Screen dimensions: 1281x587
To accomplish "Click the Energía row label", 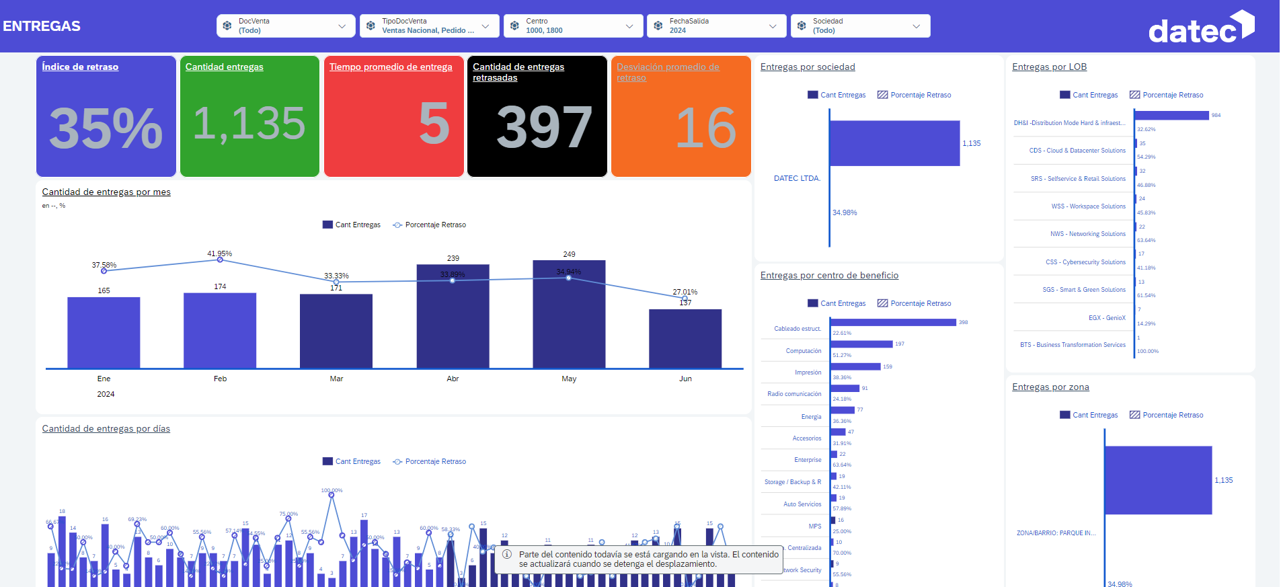I will pos(811,417).
